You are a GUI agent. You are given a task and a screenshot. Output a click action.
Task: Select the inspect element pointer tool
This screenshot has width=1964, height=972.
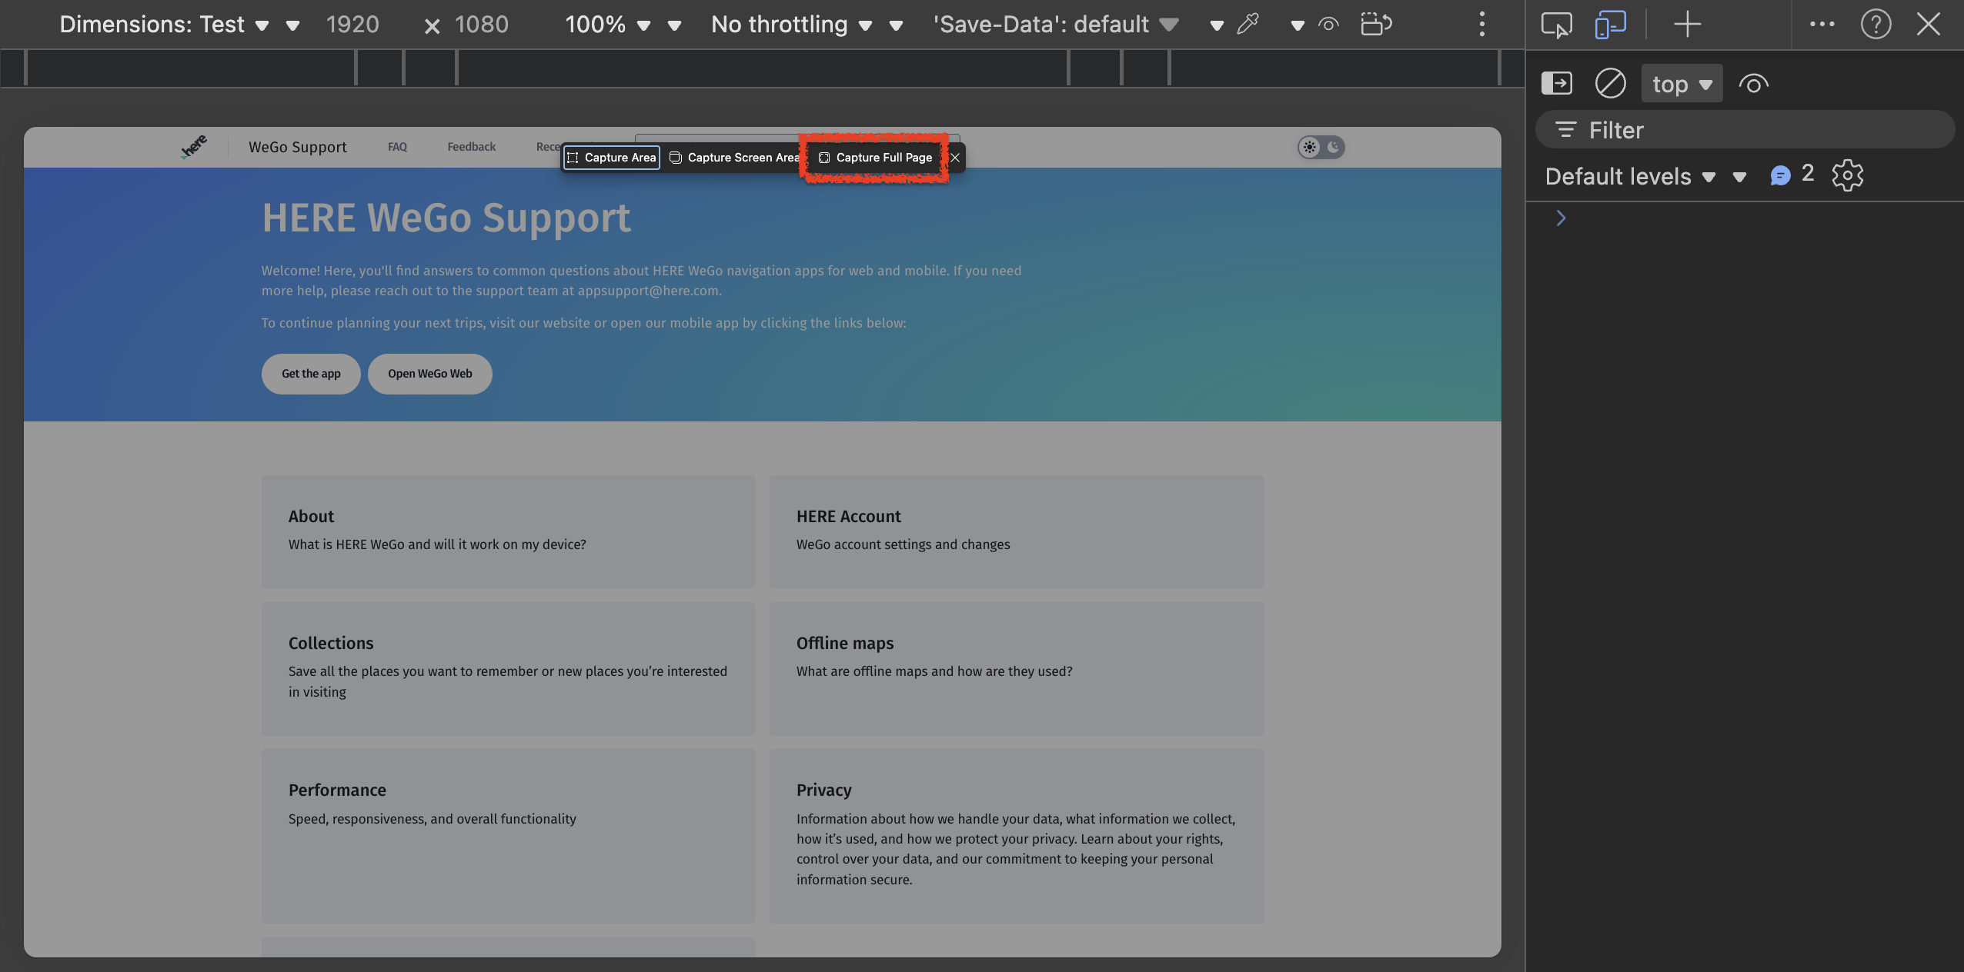click(1556, 25)
